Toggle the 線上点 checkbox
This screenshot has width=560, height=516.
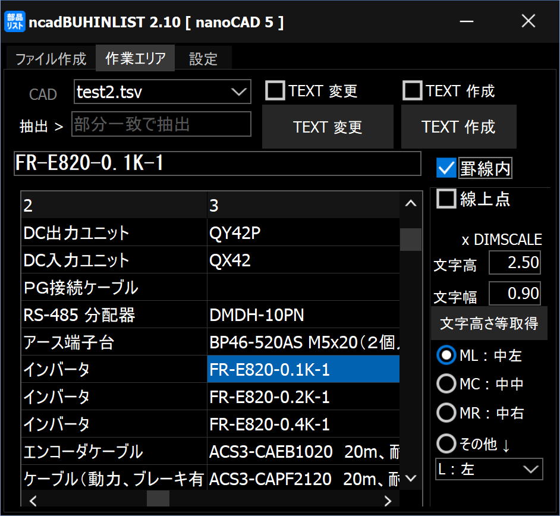[x=446, y=199]
